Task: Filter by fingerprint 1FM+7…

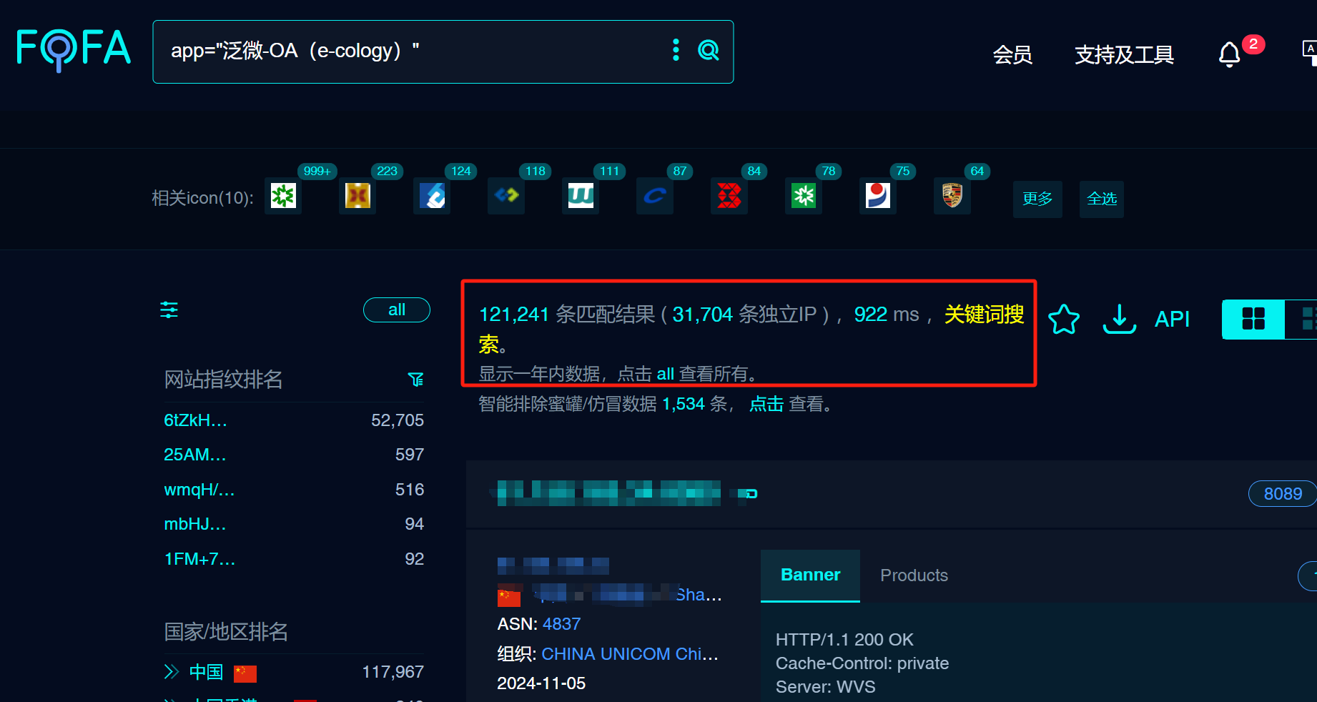Action: 200,559
